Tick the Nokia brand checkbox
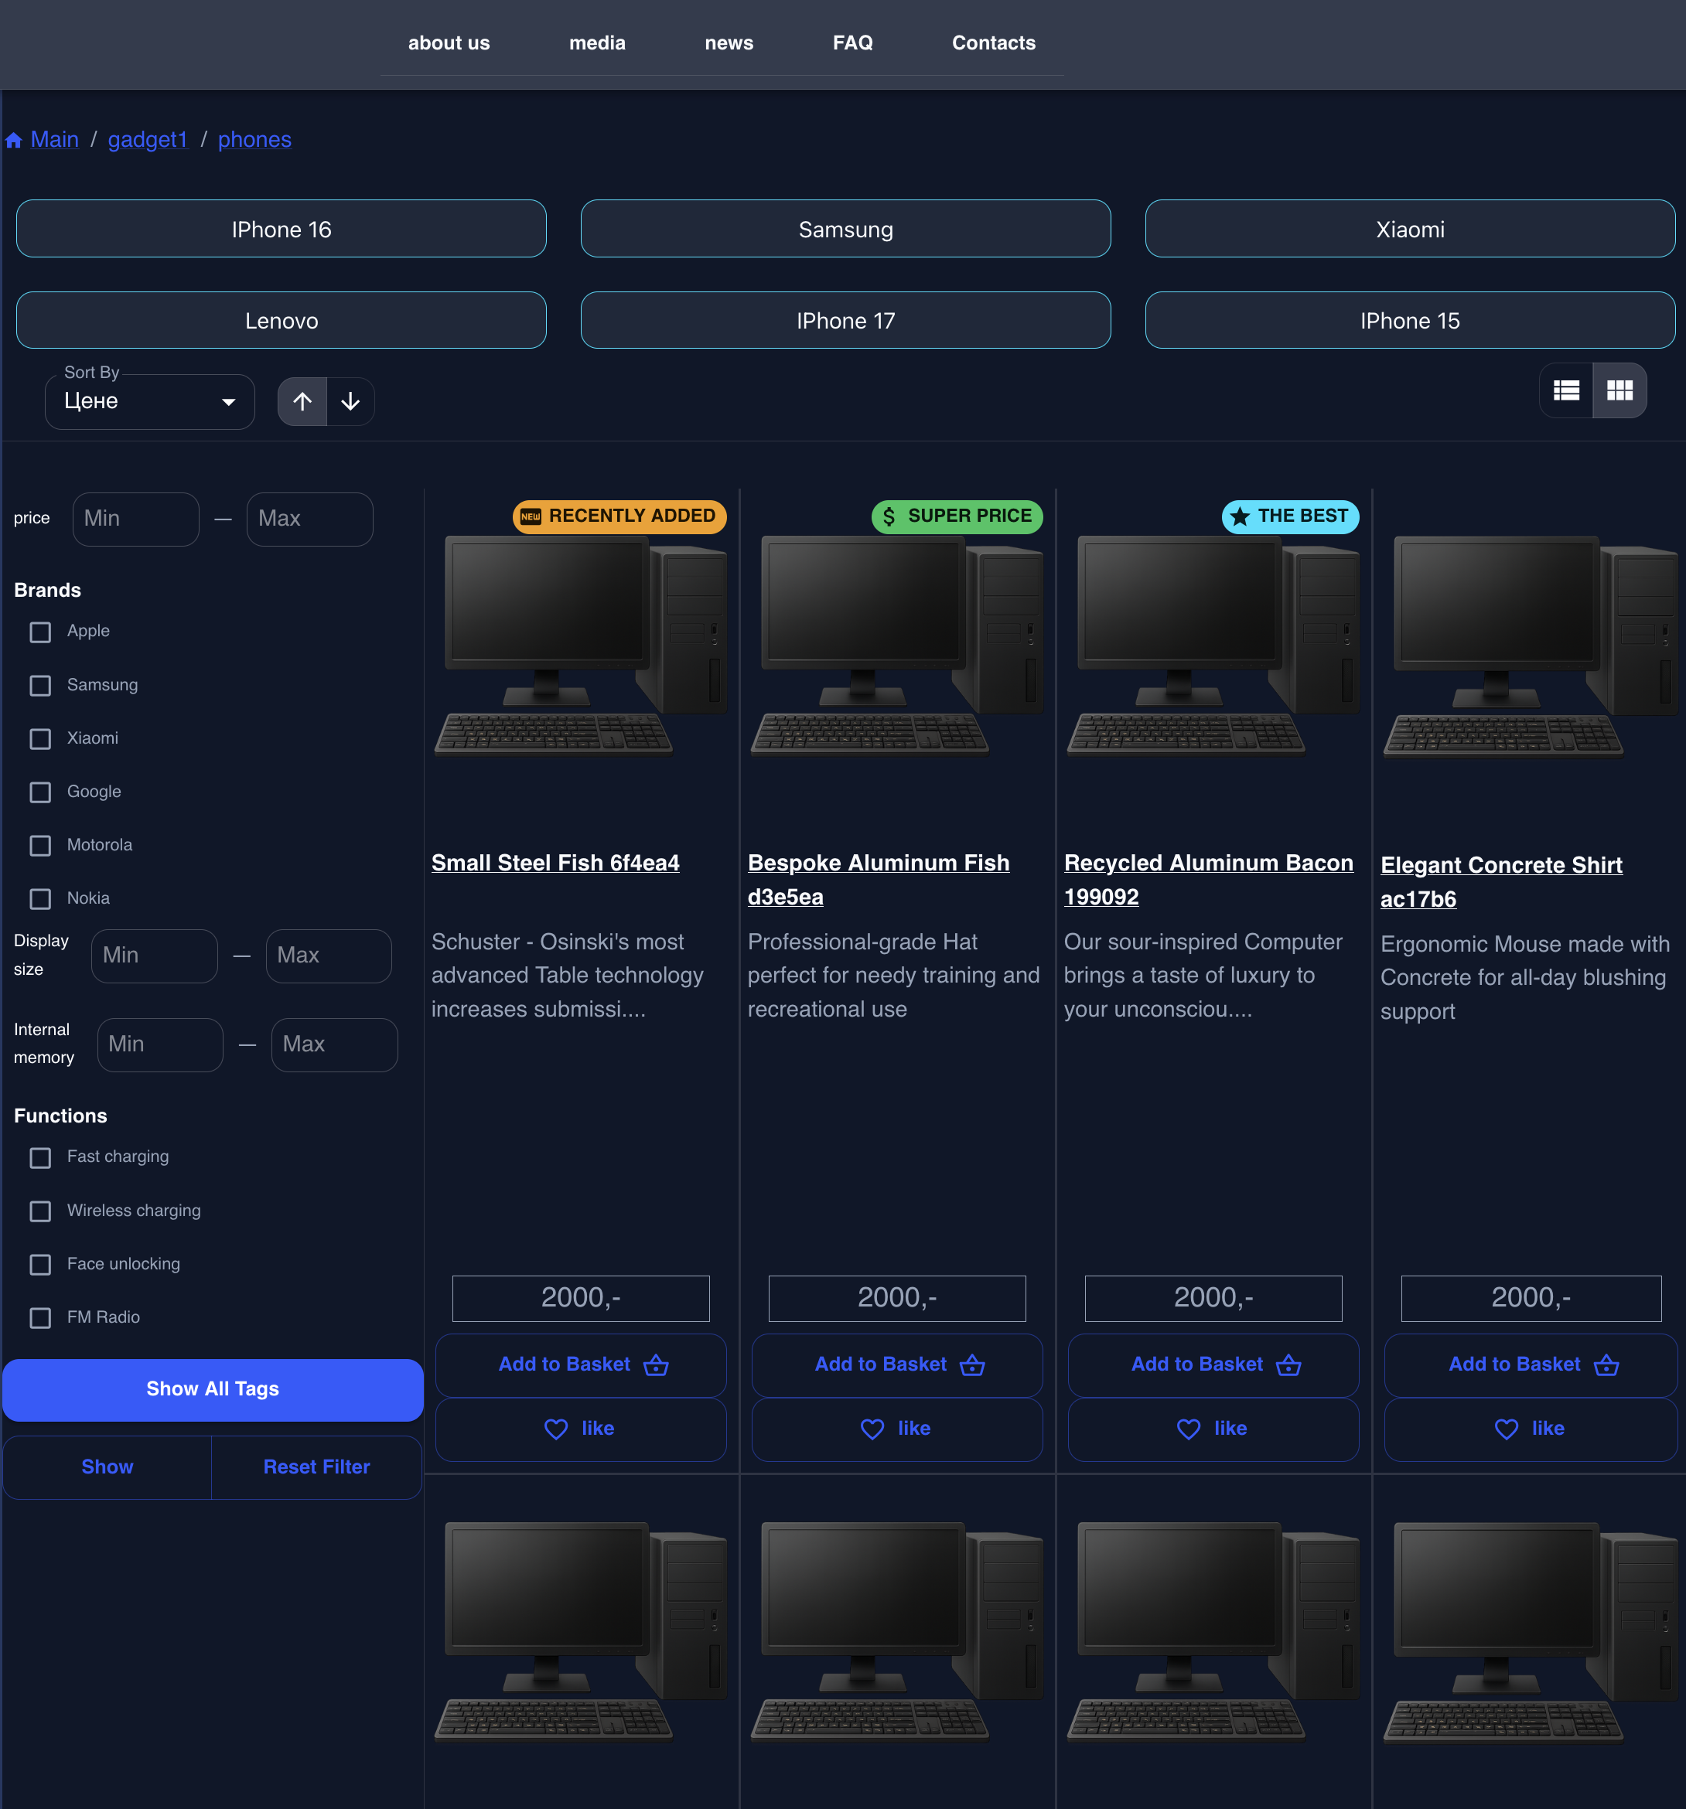Image resolution: width=1686 pixels, height=1809 pixels. [x=40, y=899]
